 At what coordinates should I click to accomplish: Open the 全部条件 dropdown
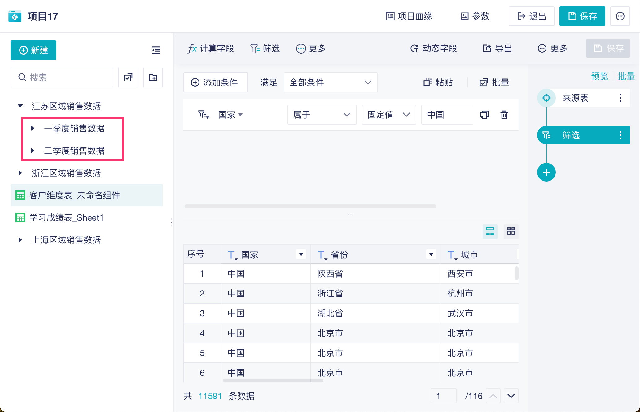[x=330, y=82]
